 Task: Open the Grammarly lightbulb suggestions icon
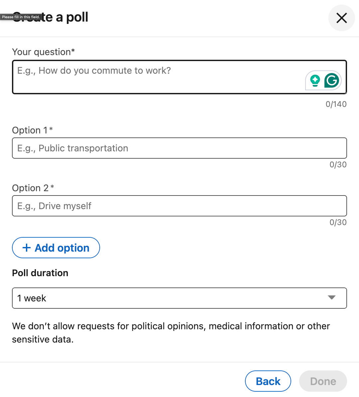[315, 81]
